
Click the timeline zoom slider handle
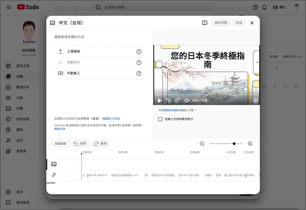(x=234, y=144)
